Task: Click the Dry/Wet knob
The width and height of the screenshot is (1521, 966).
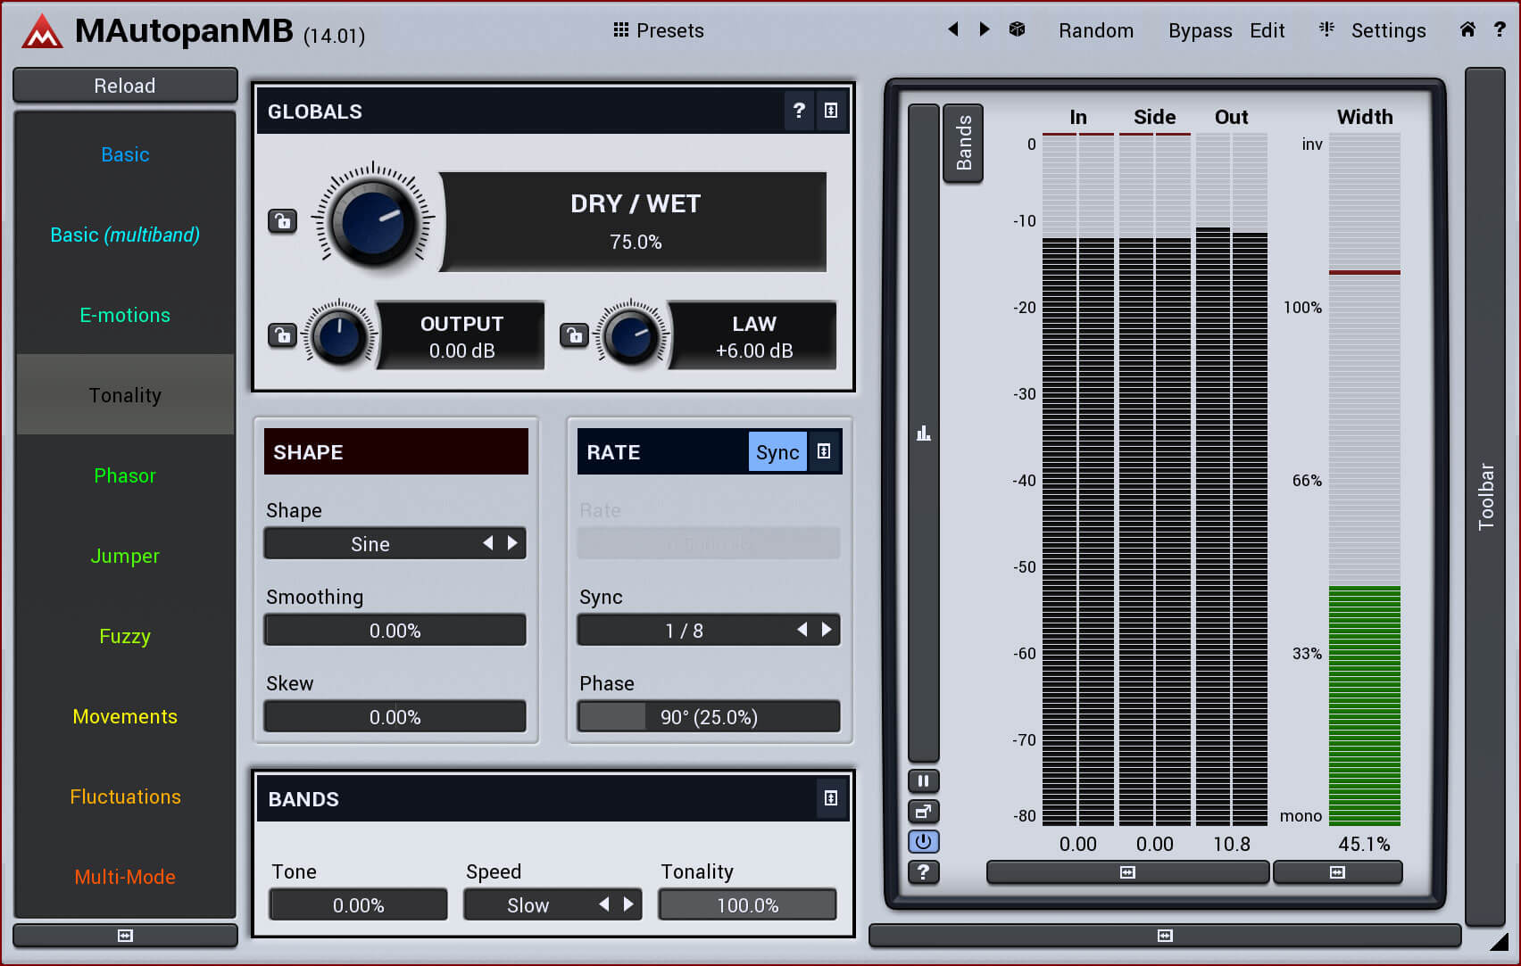Action: point(373,220)
